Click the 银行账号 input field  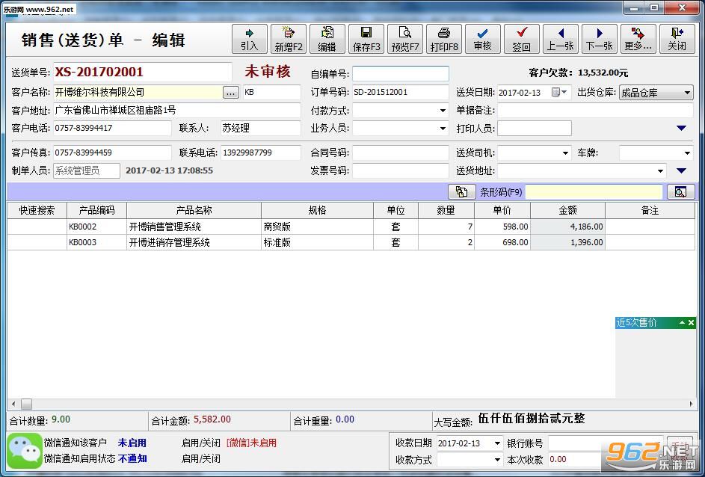click(x=606, y=443)
